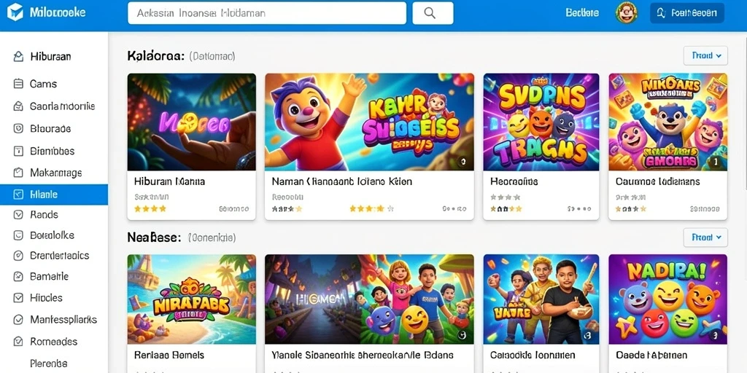This screenshot has width=747, height=373.
Task: Click the icon beside Cams
Action: point(18,85)
